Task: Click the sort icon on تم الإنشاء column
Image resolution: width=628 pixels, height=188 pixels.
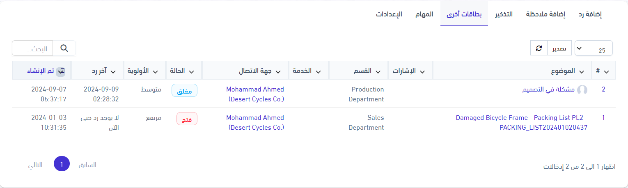Action: 60,71
